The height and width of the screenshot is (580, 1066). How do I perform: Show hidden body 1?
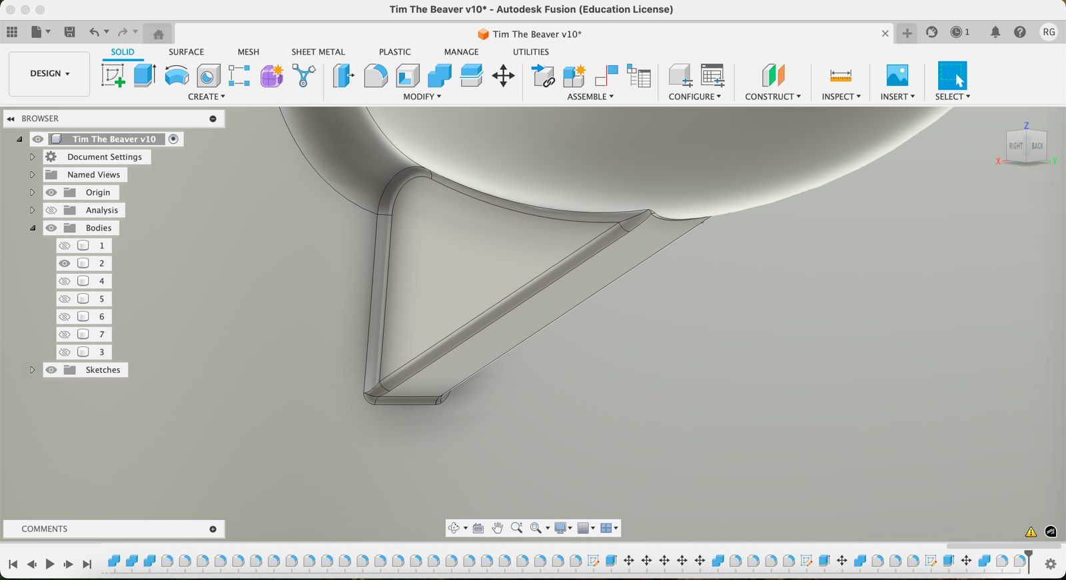coord(65,246)
